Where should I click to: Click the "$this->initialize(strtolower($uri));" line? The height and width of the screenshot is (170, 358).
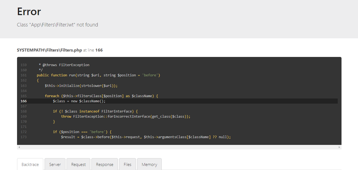coord(81,86)
